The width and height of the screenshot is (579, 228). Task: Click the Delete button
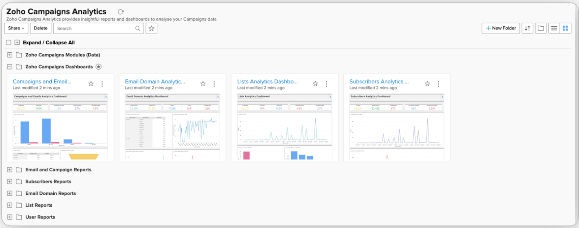pos(41,28)
